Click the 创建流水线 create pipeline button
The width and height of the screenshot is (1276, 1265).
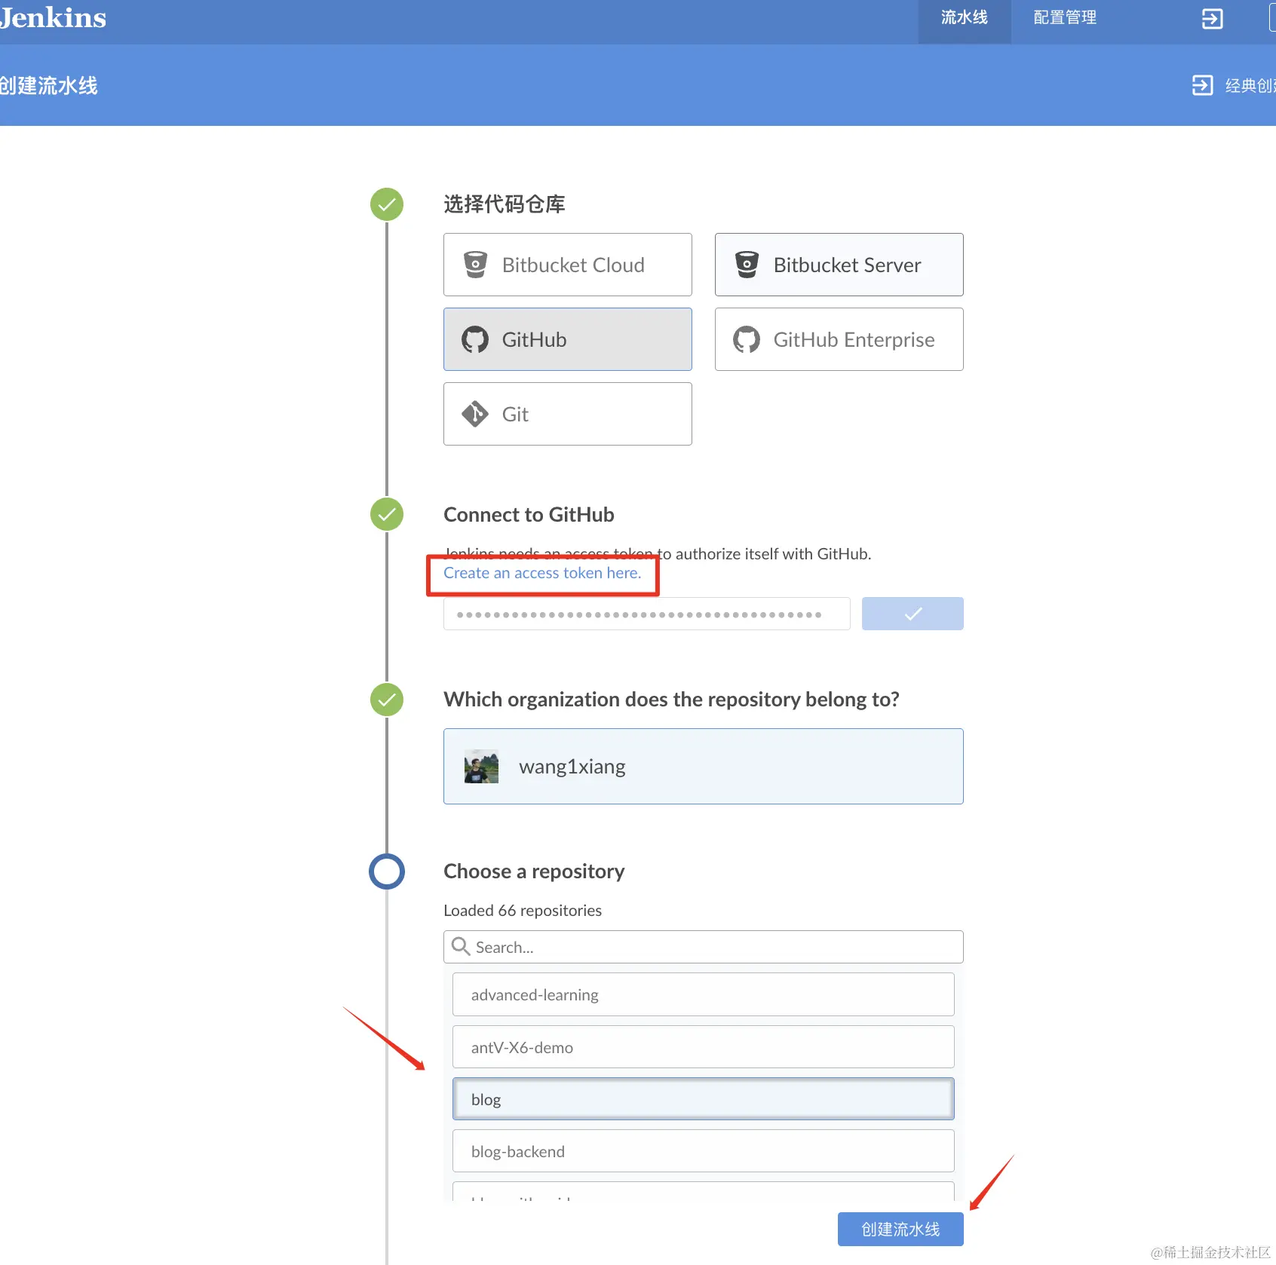click(900, 1230)
